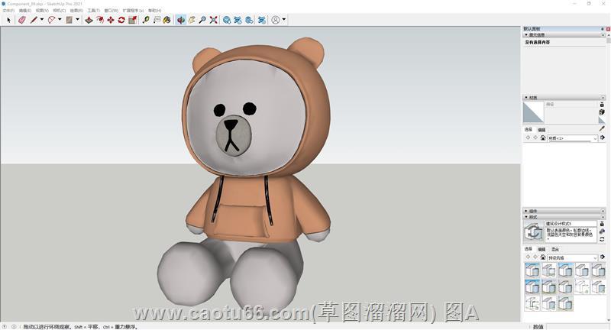The width and height of the screenshot is (611, 330).
Task: Open the 编辑(E) Edit menu
Action: pos(25,11)
